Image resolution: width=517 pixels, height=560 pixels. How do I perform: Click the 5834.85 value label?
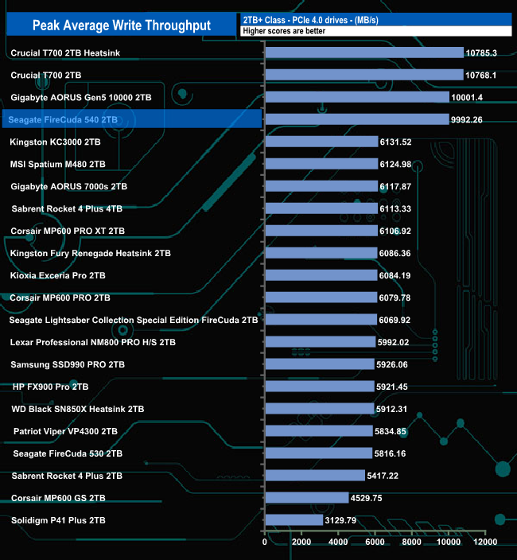coord(391,431)
